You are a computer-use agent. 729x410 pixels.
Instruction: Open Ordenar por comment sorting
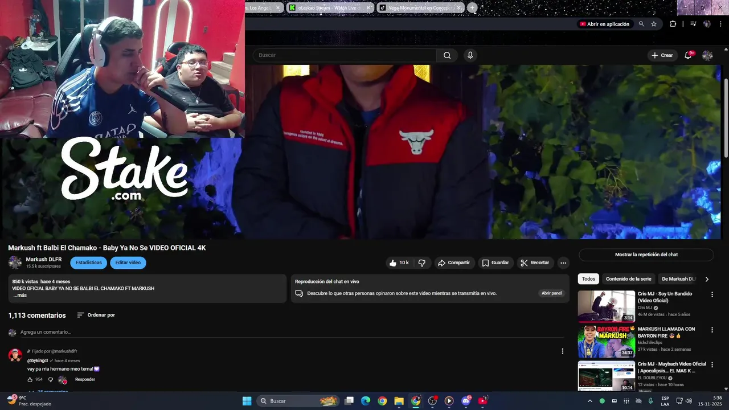96,315
